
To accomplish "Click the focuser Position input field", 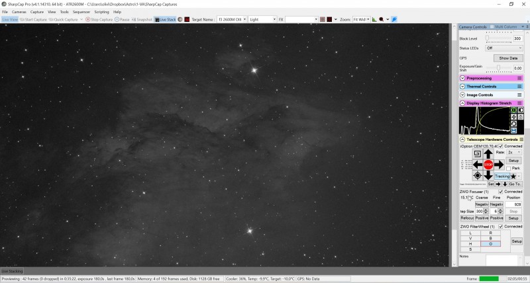I will (x=513, y=204).
